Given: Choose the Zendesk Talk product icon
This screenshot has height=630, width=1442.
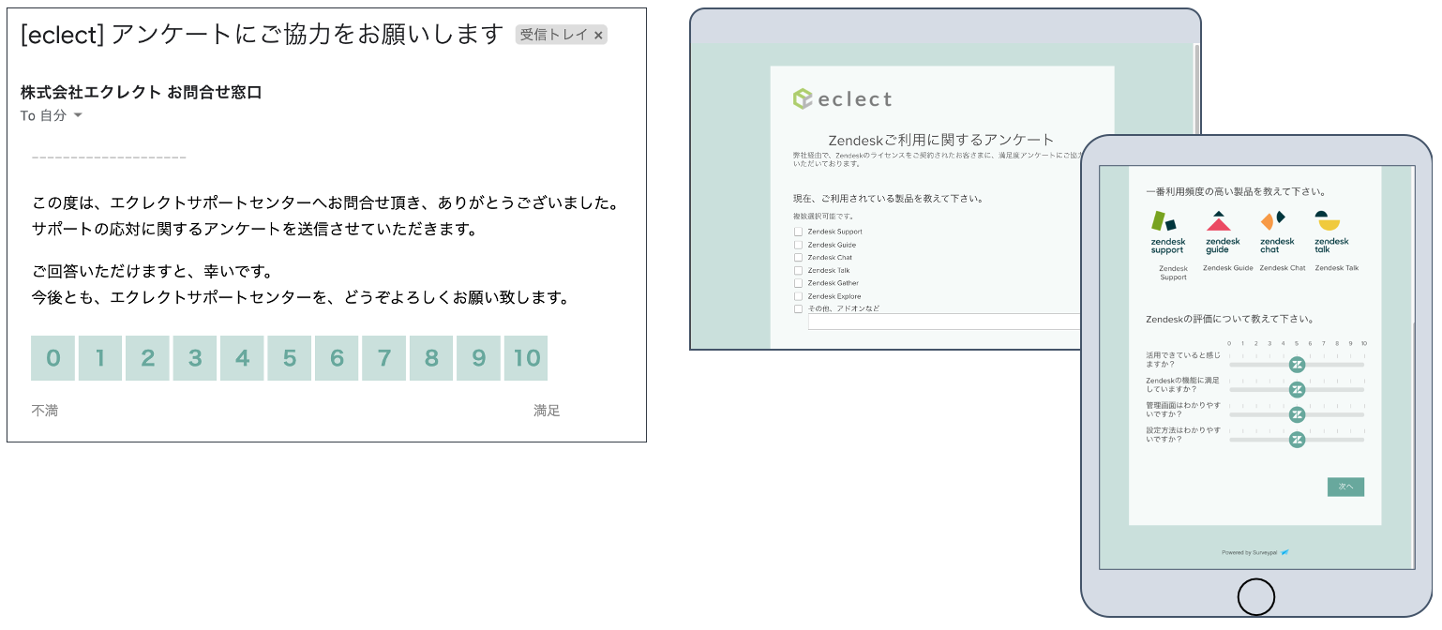Looking at the screenshot, I should coord(1330,233).
